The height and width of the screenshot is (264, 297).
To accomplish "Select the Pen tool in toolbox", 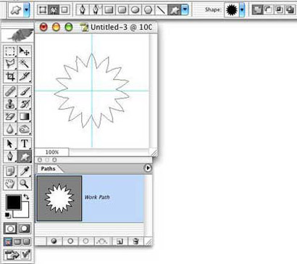I will point(10,157).
